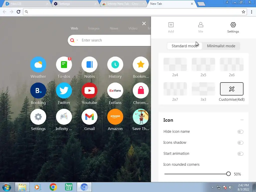Choose the Customise(4x8) layout button
256x192 pixels.
[232, 89]
